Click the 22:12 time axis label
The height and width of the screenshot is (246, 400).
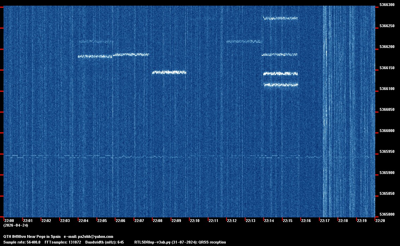232,221
